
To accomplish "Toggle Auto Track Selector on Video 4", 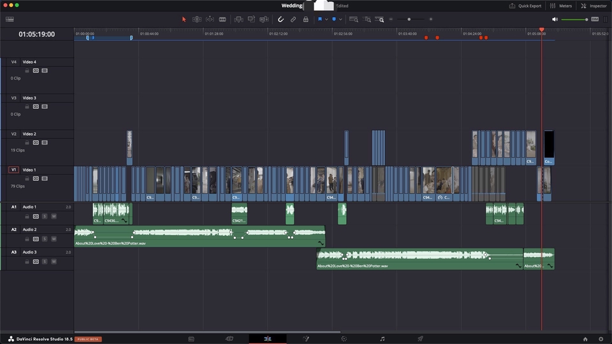I will pyautogui.click(x=36, y=71).
